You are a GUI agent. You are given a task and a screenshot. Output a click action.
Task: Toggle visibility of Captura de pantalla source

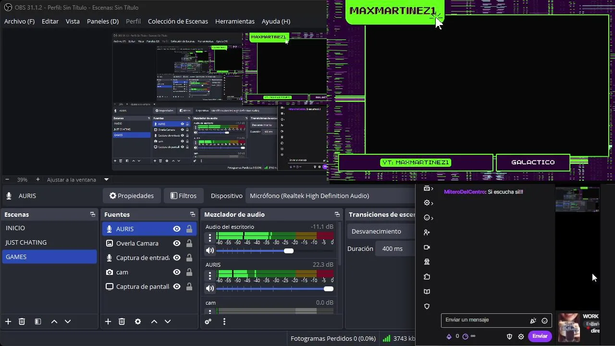(177, 286)
